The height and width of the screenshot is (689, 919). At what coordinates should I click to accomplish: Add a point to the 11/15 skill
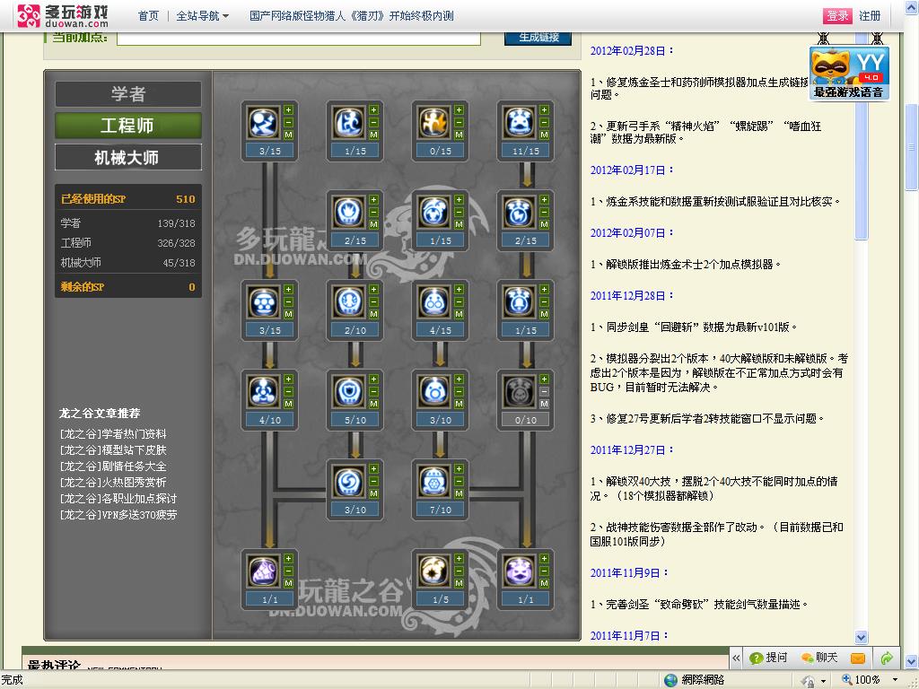(x=545, y=110)
